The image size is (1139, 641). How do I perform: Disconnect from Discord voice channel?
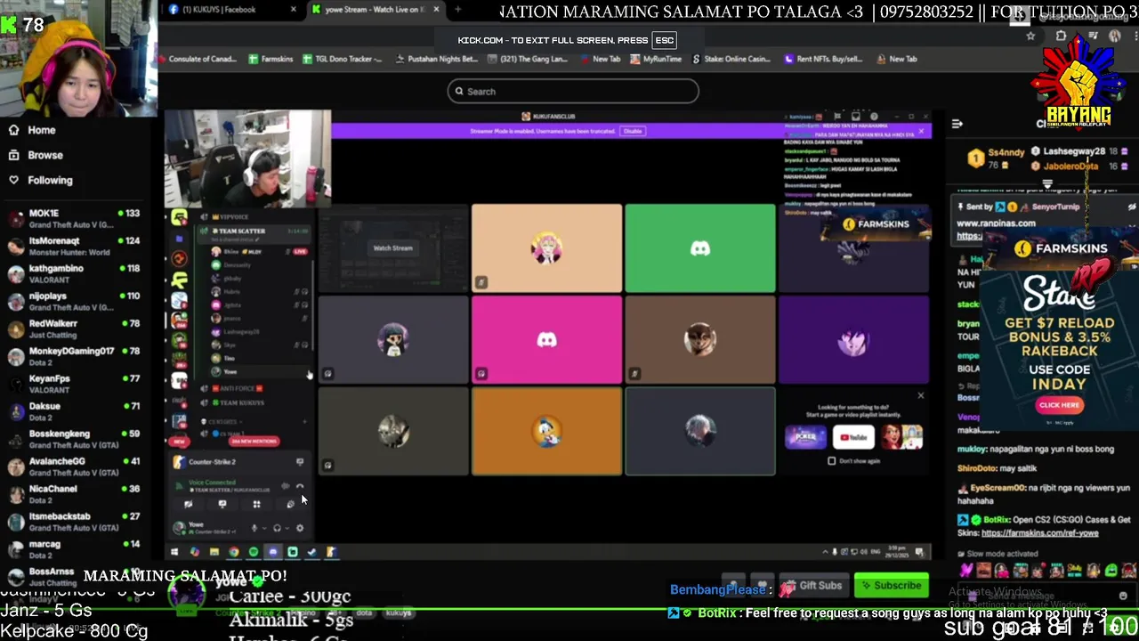point(300,486)
